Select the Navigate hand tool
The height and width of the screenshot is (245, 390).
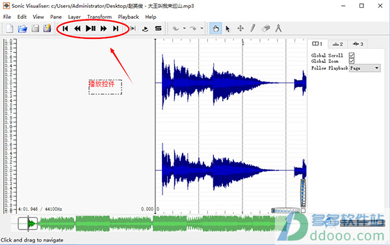point(216,29)
